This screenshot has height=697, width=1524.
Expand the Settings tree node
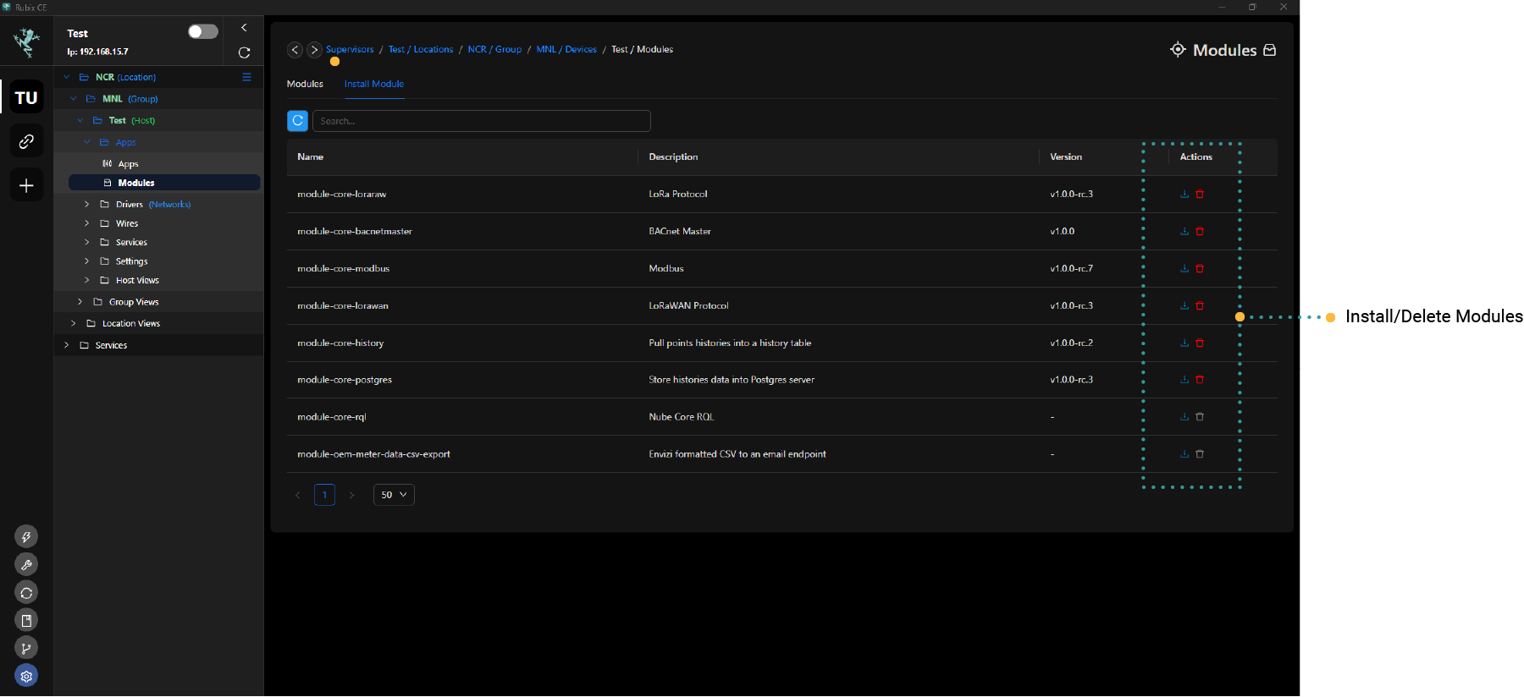[x=86, y=261]
